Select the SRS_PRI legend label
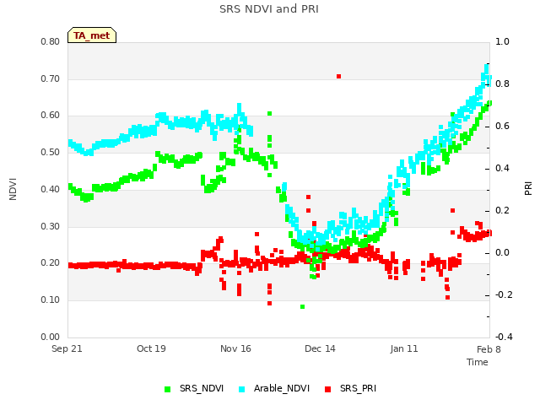540x405 pixels. click(358, 388)
